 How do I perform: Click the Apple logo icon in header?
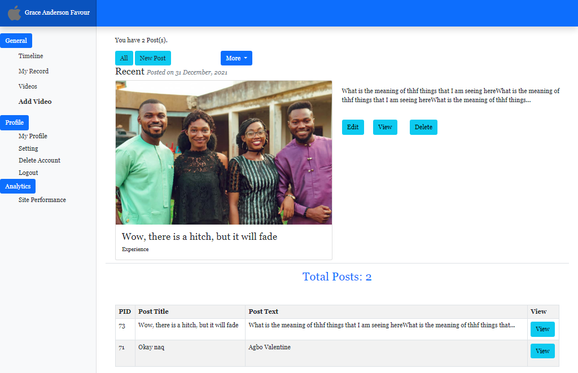15,13
